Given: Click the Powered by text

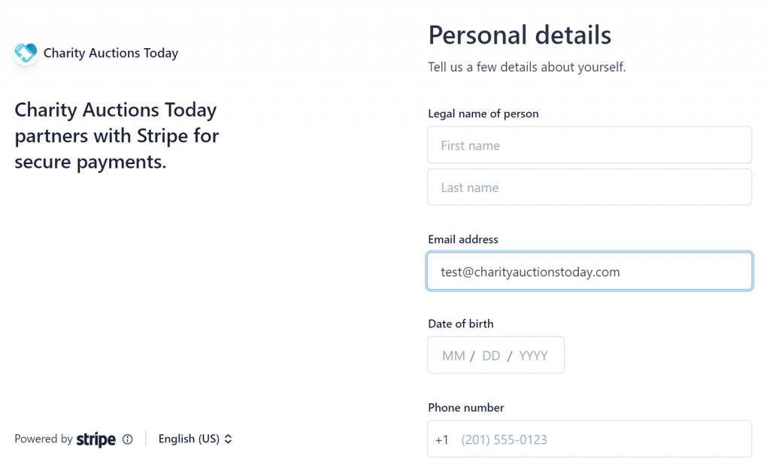Looking at the screenshot, I should [43, 439].
